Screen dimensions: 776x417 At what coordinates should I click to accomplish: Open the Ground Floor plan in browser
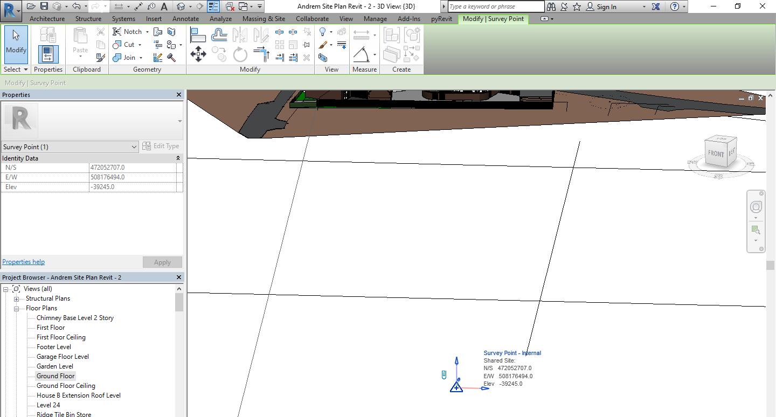[56, 376]
